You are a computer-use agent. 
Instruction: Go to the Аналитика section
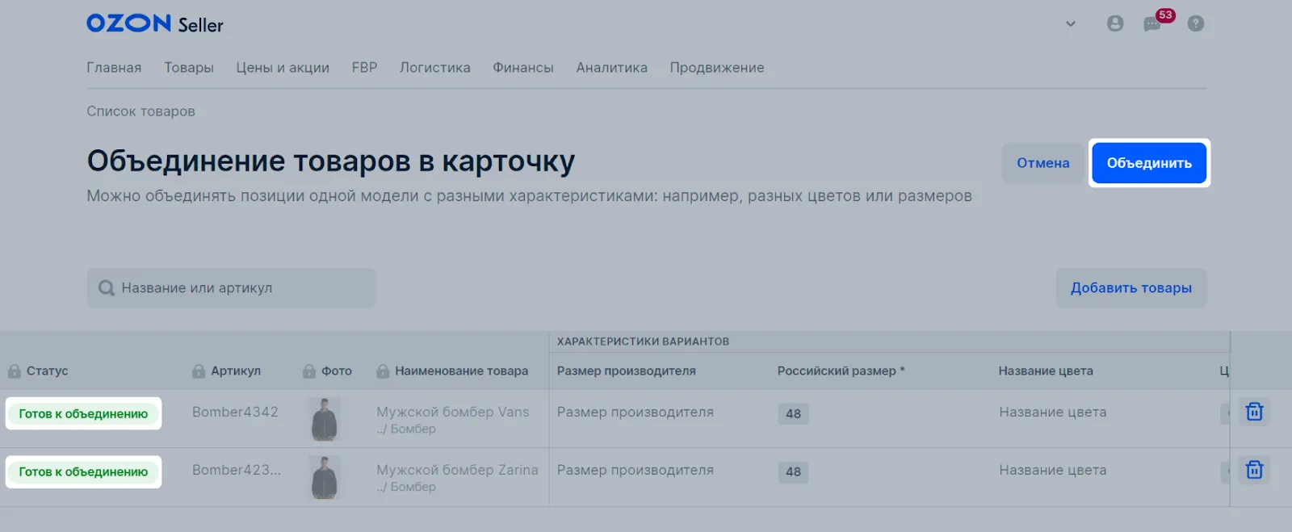tap(611, 68)
